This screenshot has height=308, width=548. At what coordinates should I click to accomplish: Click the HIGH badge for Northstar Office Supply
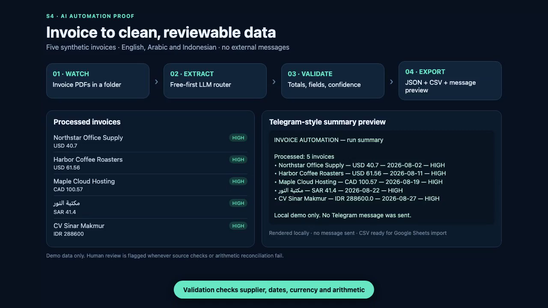(238, 138)
